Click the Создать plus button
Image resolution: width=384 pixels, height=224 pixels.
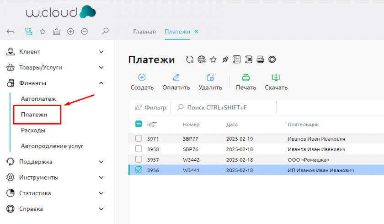(142, 77)
